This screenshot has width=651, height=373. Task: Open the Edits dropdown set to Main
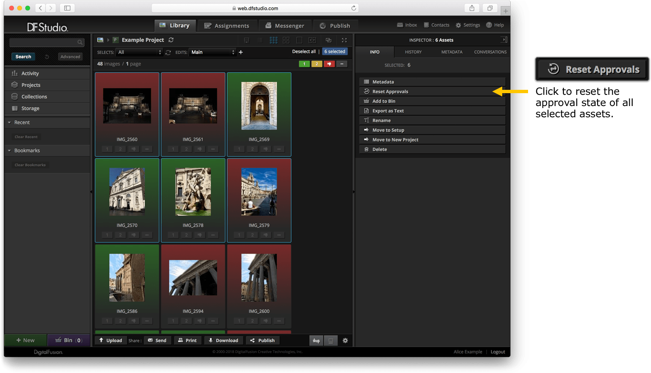tap(213, 52)
